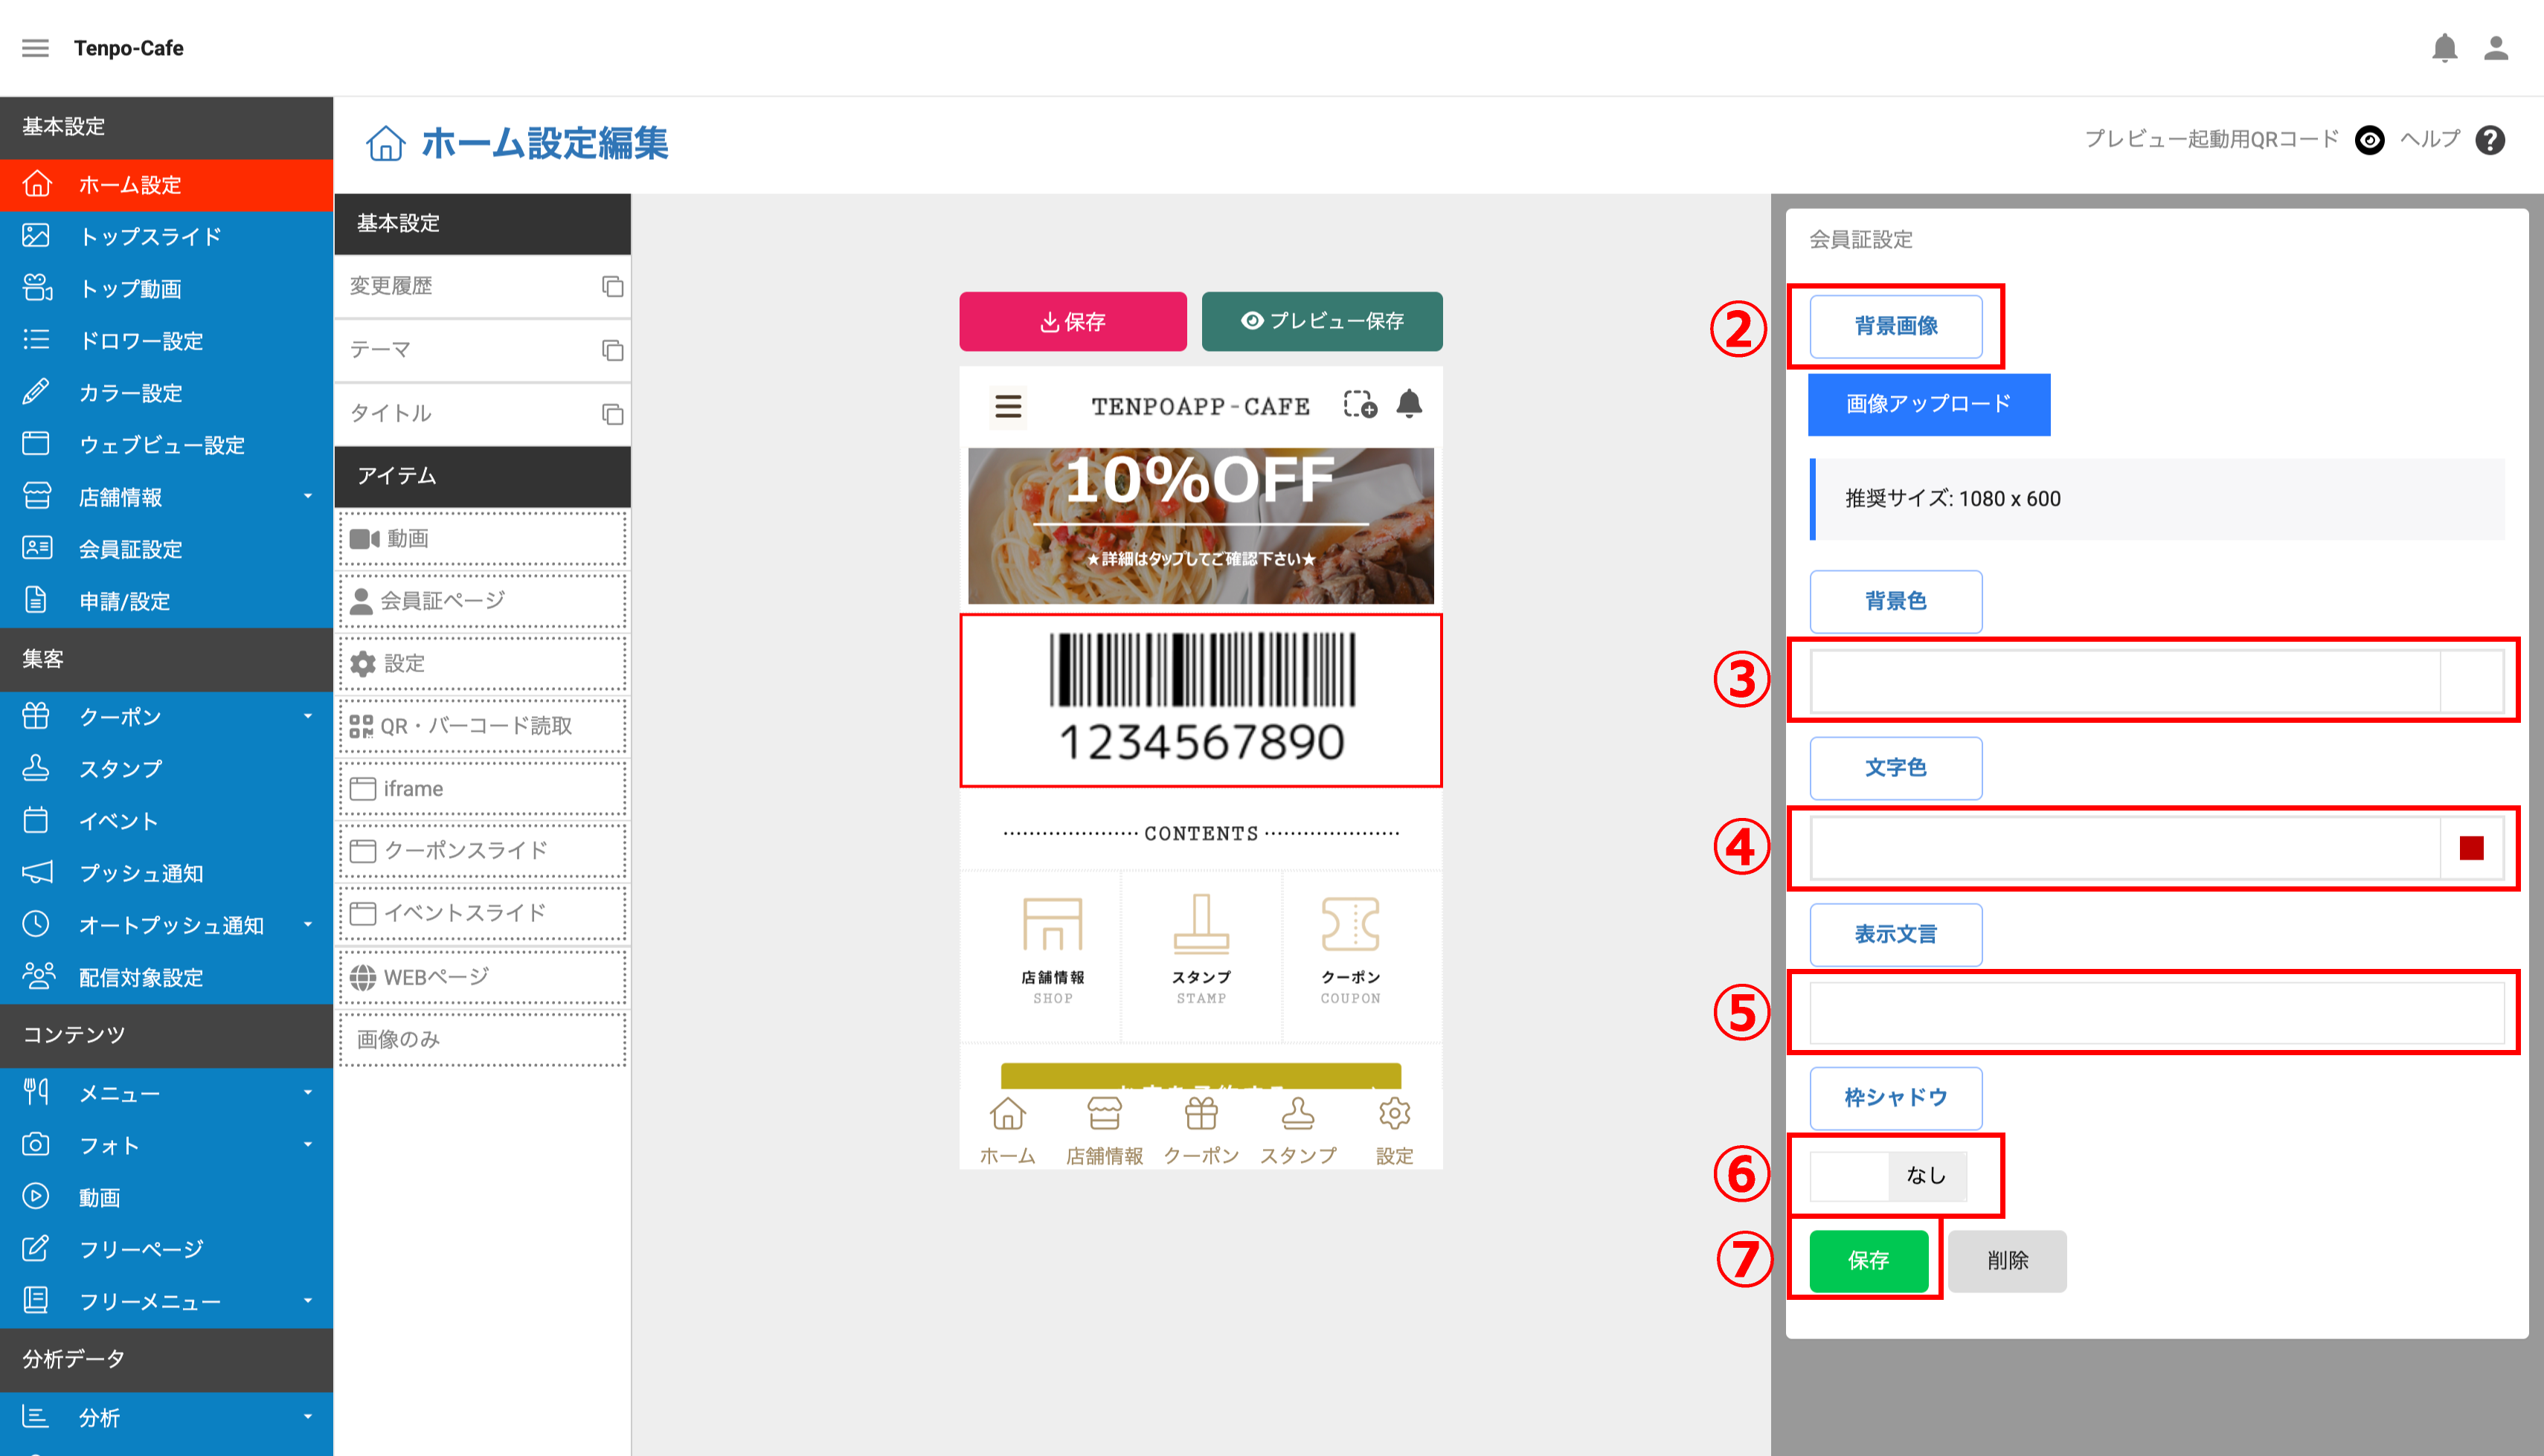The image size is (2544, 1456).
Task: Click the 背景色 text input field
Action: (x=2125, y=681)
